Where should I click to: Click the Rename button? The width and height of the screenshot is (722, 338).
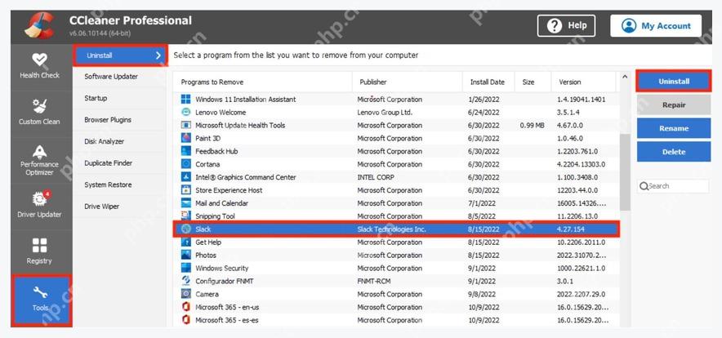[x=674, y=128]
